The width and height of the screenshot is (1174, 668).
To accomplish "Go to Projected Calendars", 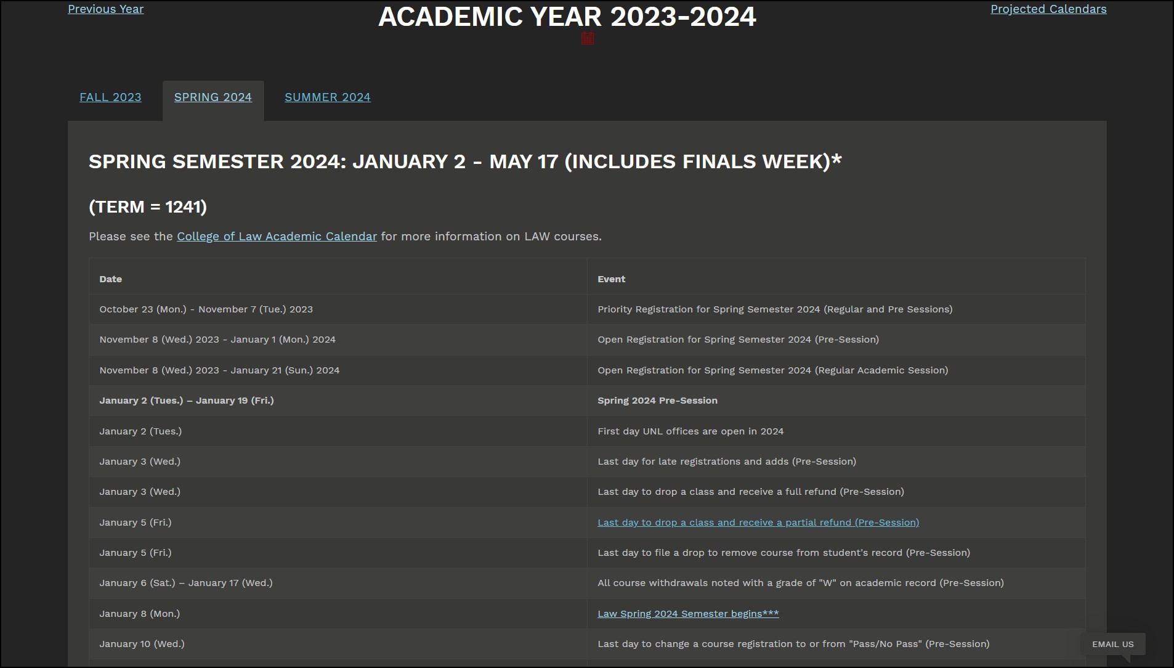I will click(x=1048, y=9).
